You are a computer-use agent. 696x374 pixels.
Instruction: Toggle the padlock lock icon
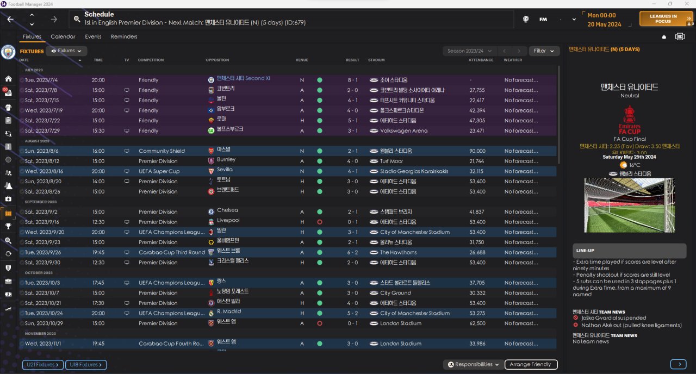pos(664,37)
